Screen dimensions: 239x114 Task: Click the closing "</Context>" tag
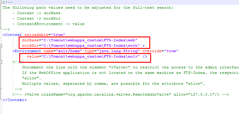pos(15,100)
